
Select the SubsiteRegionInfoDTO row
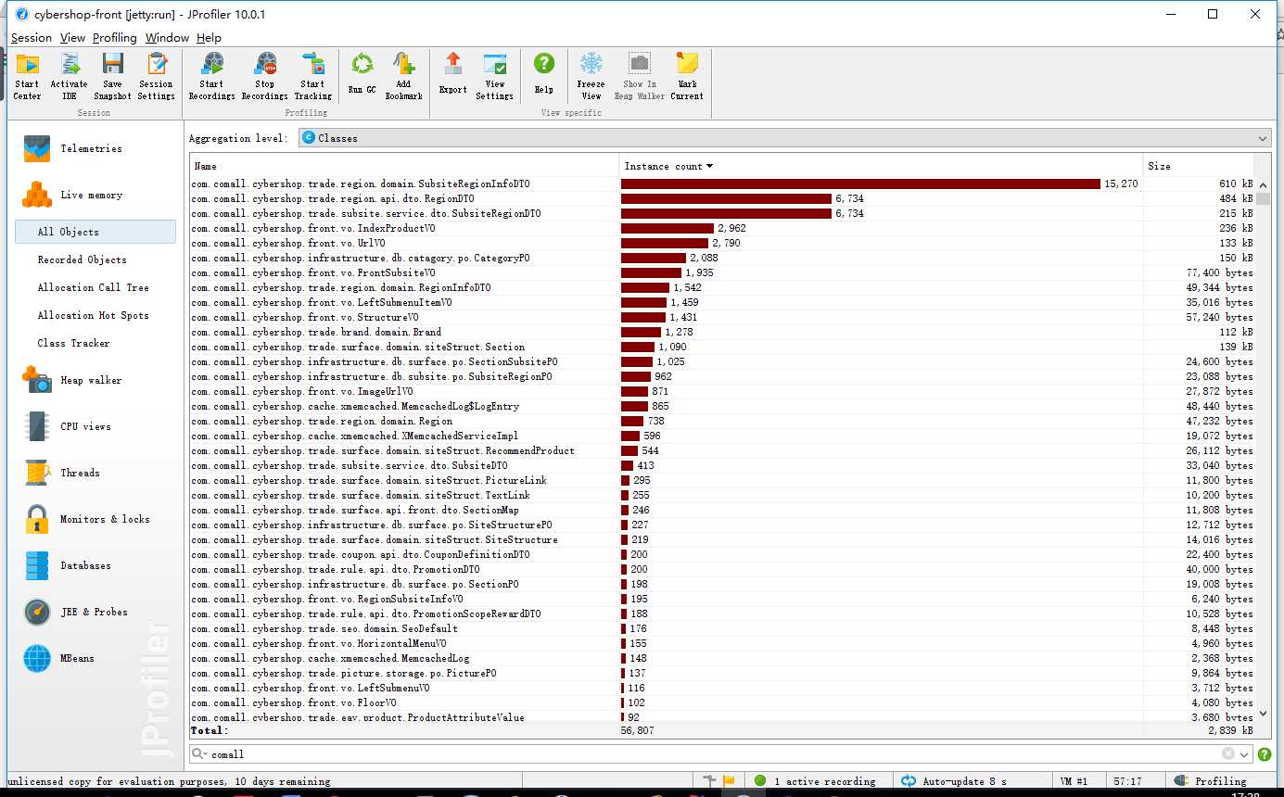tap(723, 183)
